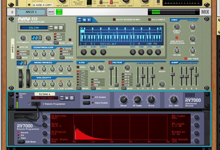The height and width of the screenshot is (150, 220).
Task: Click the legato/retrig MODE button
Action: pos(19,58)
